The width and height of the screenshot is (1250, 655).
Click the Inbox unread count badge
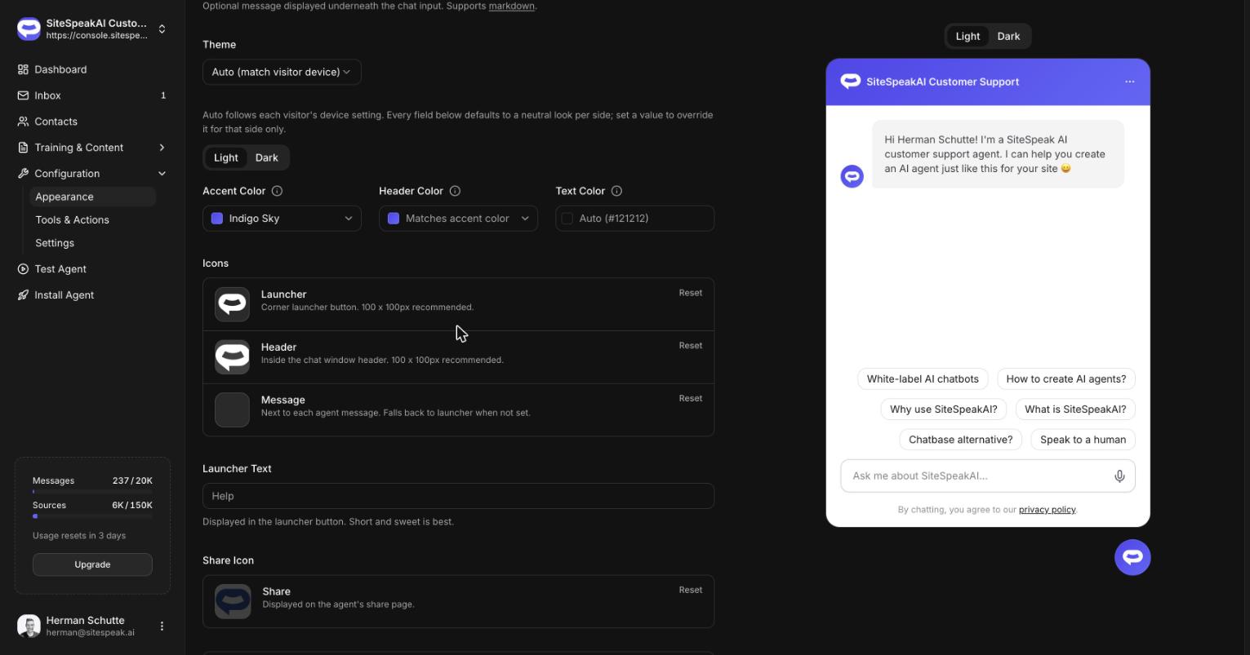[x=163, y=95]
